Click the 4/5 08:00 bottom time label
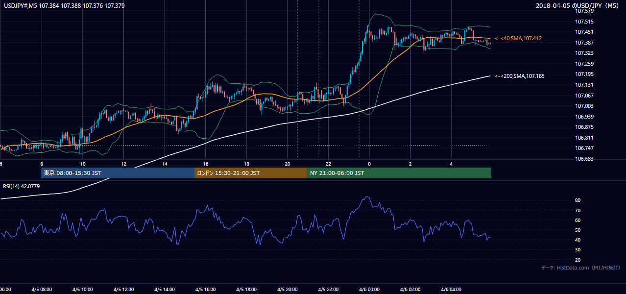Image resolution: width=626 pixels, height=294 pixels. (42, 290)
